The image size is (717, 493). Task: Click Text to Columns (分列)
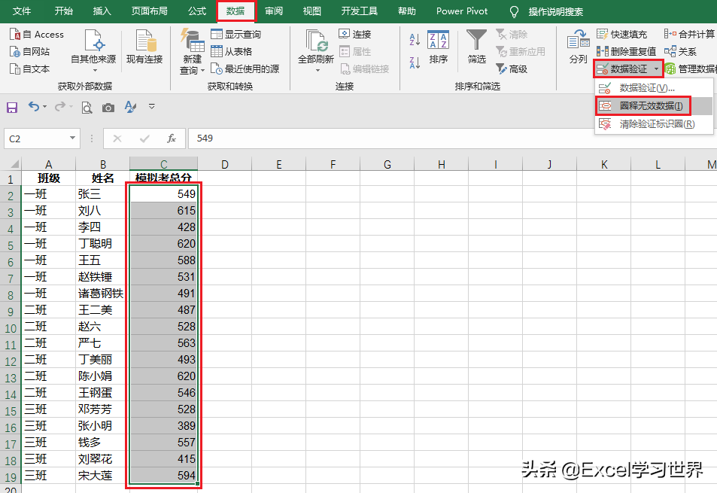coord(578,47)
